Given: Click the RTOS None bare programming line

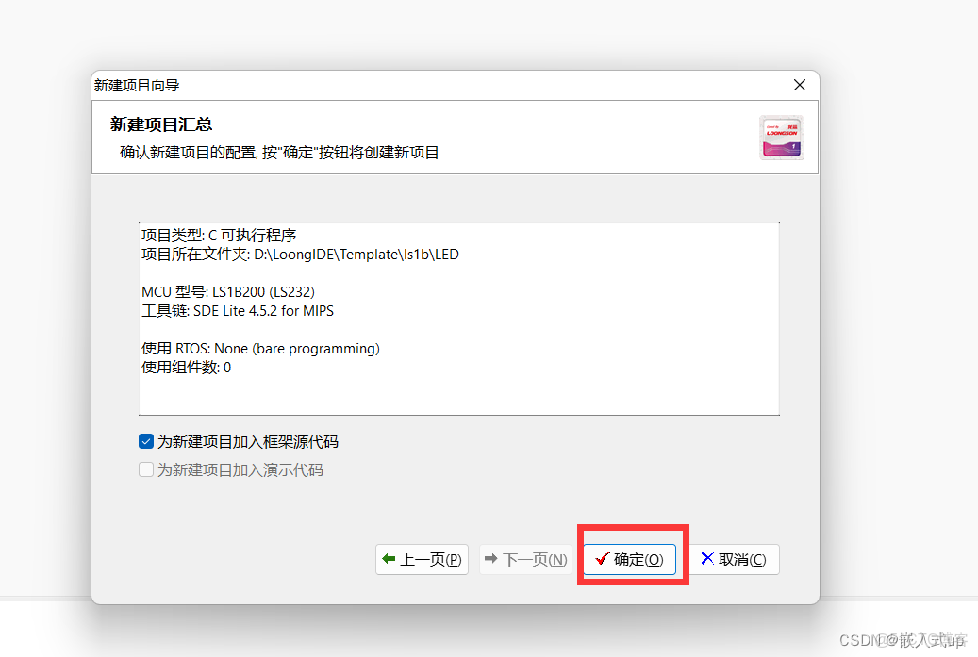Looking at the screenshot, I should [259, 348].
